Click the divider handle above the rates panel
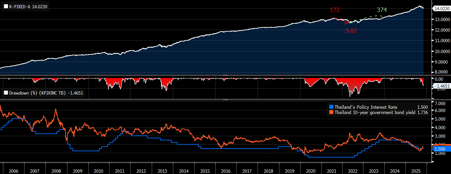Viewport: 451px width, 174px height. pyautogui.click(x=225, y=99)
